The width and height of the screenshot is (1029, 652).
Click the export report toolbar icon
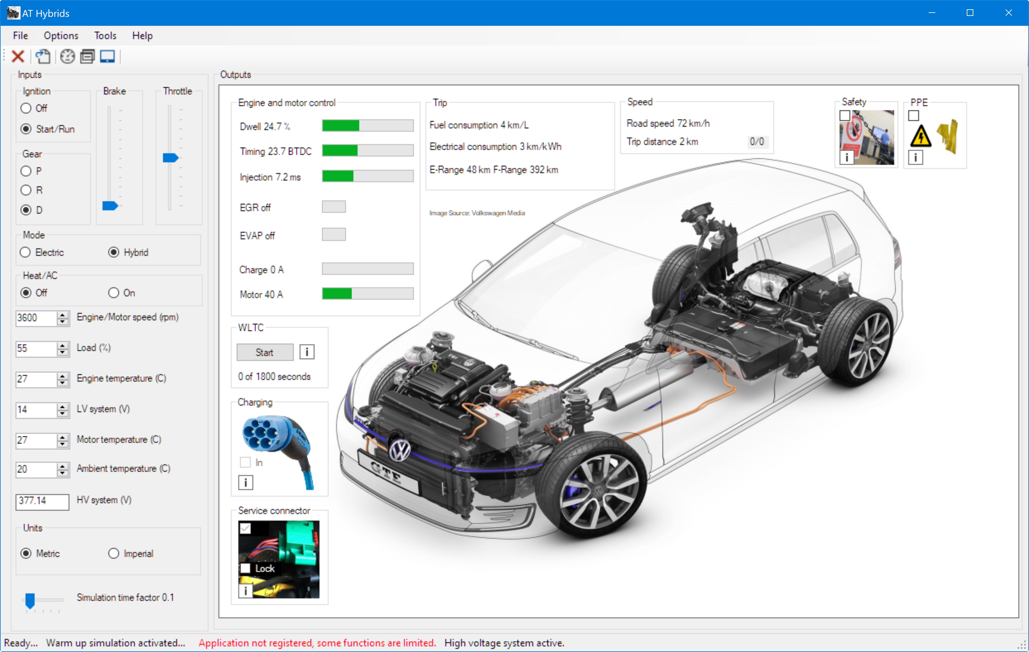[43, 56]
